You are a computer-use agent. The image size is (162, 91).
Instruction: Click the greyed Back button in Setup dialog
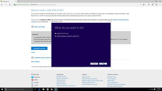point(94,64)
